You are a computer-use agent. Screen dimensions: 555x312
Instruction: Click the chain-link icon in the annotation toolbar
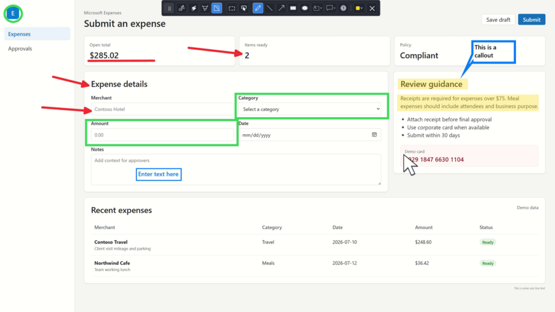click(x=182, y=8)
